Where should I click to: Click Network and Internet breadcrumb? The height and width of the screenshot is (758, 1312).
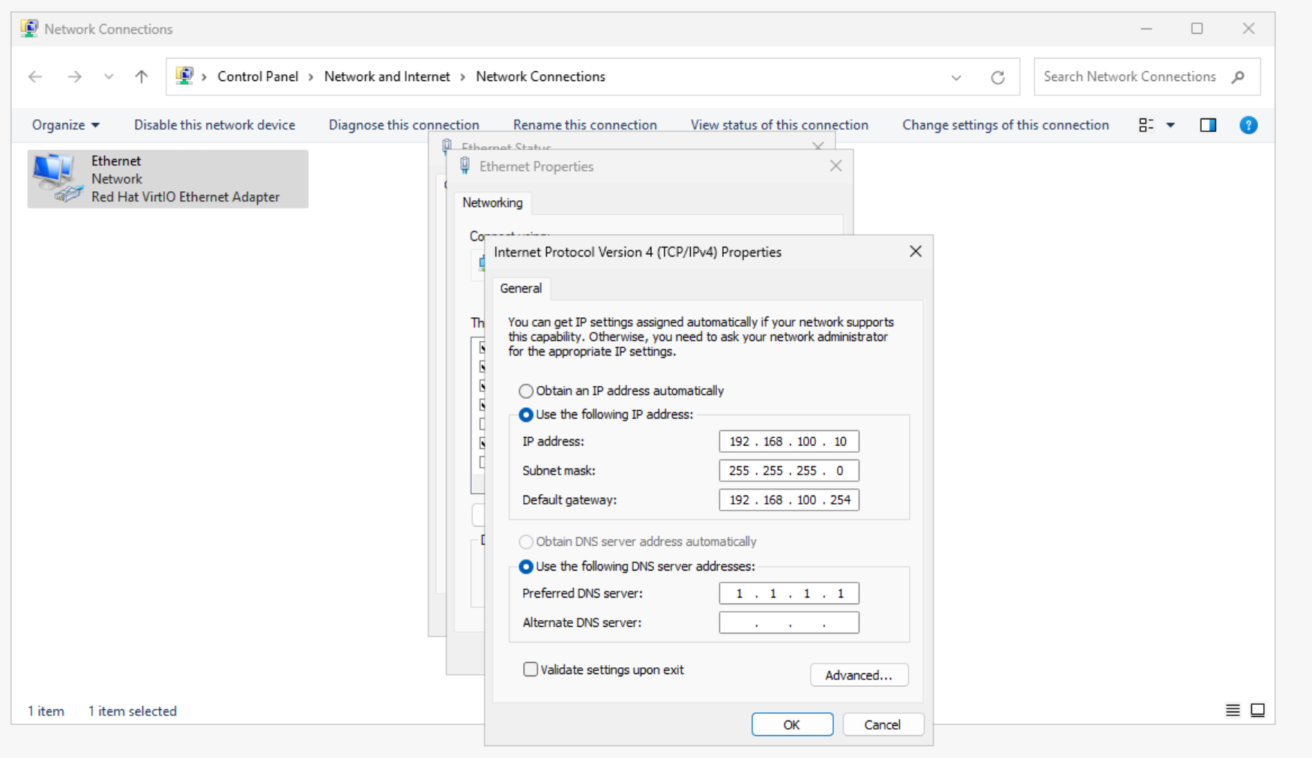tap(387, 76)
